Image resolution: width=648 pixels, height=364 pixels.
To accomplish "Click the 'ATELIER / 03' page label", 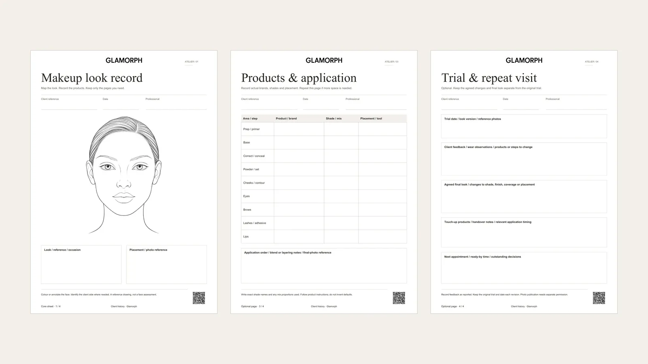I will pyautogui.click(x=392, y=62).
